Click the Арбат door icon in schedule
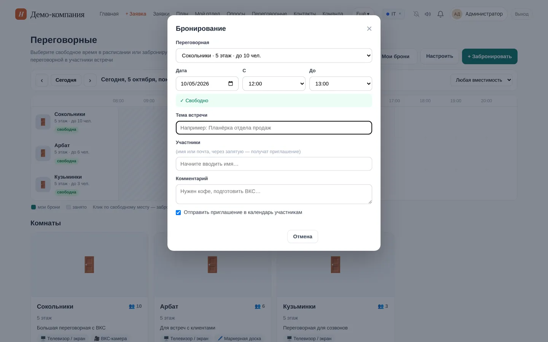 (x=43, y=153)
